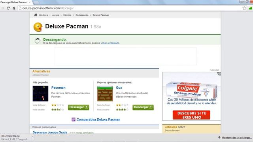This screenshot has height=142, width=253.
Task: Open the Gux title link
Action: [119, 88]
